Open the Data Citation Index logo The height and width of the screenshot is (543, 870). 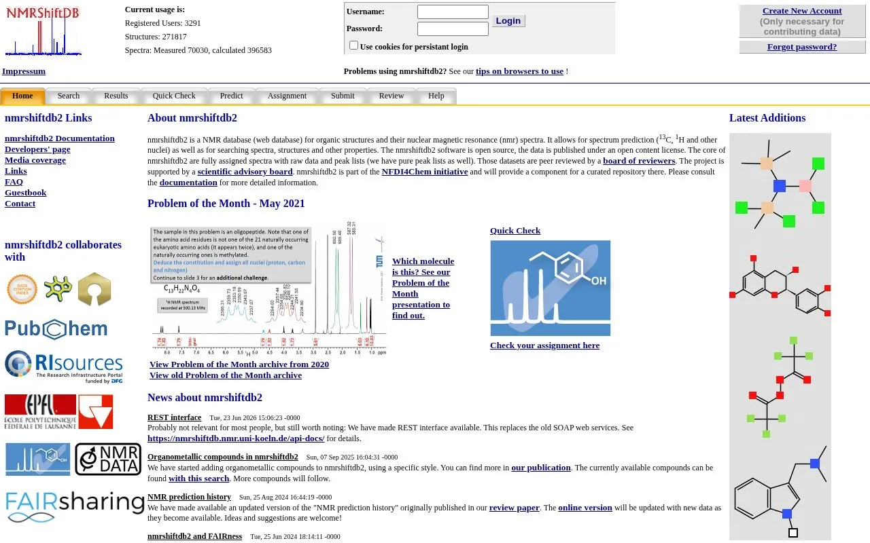coord(22,289)
